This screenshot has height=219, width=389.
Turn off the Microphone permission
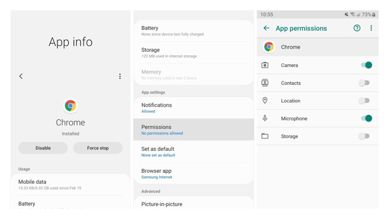click(365, 118)
